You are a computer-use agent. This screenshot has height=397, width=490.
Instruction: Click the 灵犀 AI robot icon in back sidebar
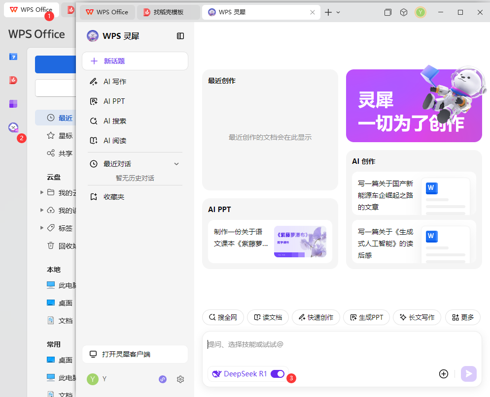point(13,127)
